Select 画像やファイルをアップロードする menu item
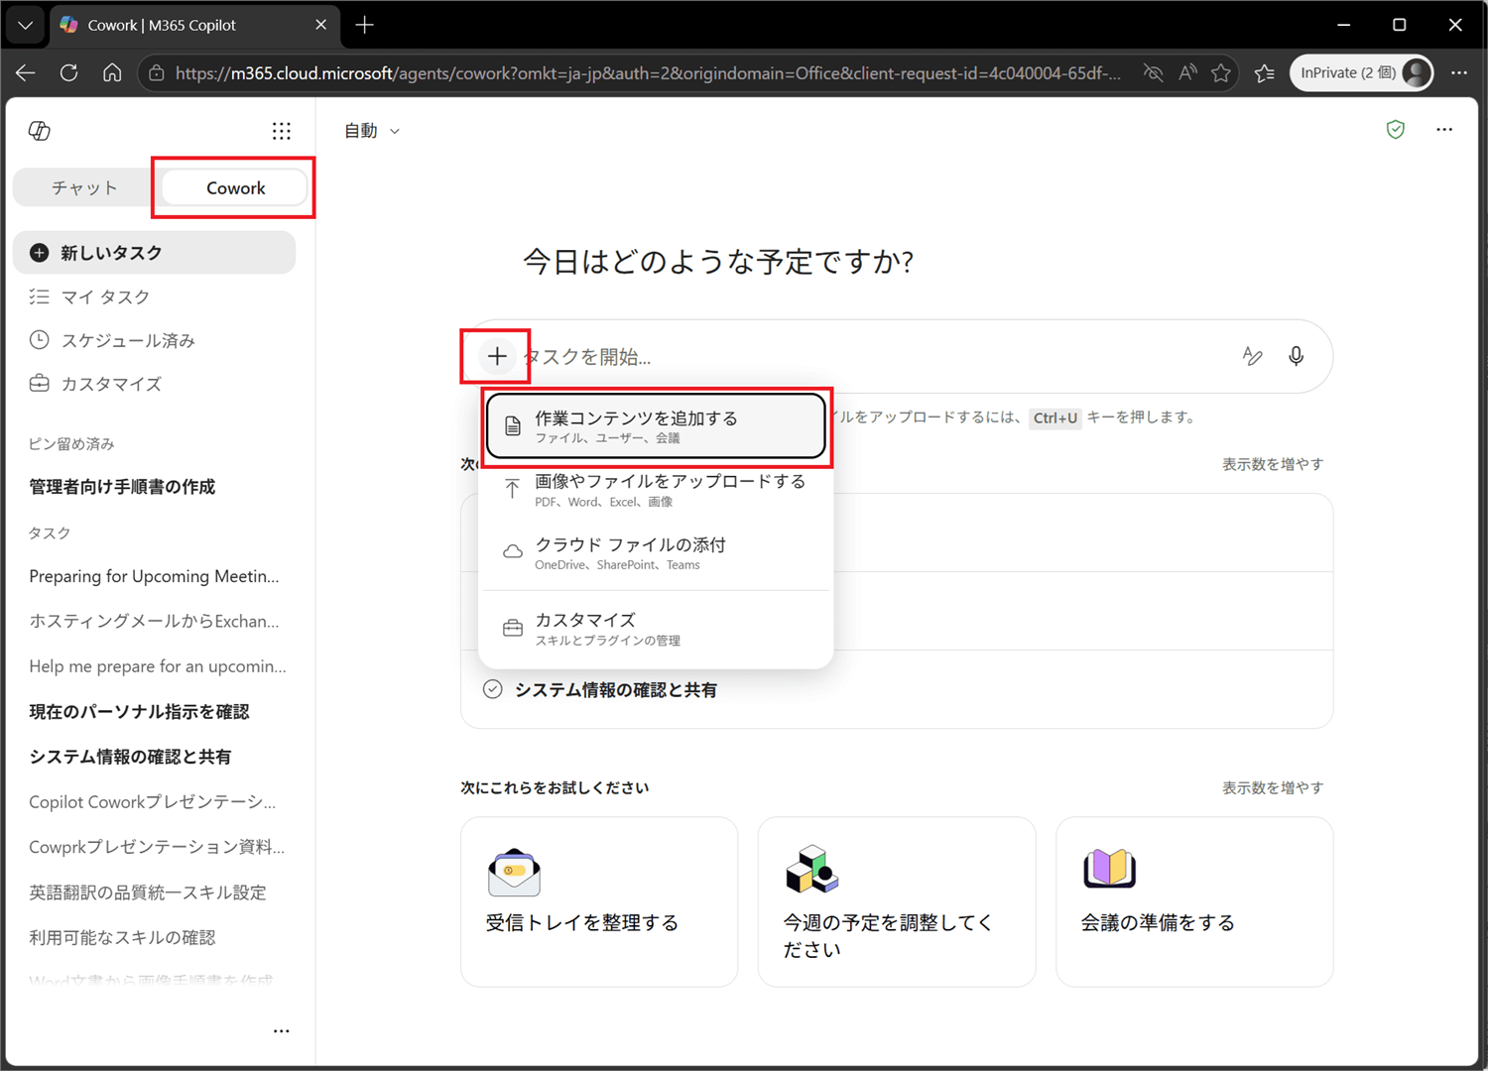 tap(656, 490)
